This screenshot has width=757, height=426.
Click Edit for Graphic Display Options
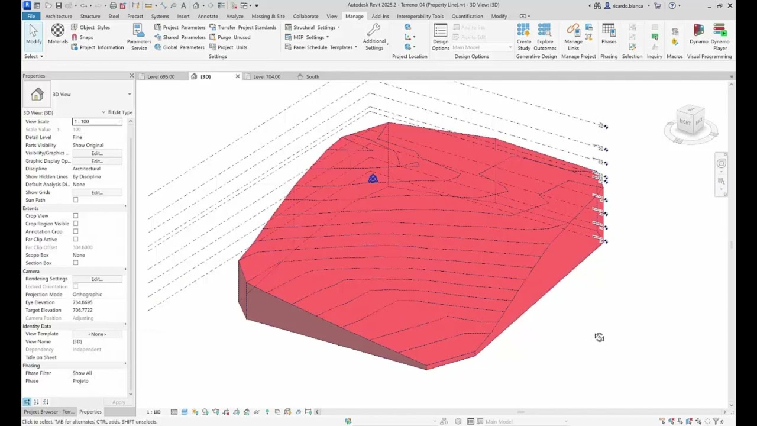pos(97,161)
